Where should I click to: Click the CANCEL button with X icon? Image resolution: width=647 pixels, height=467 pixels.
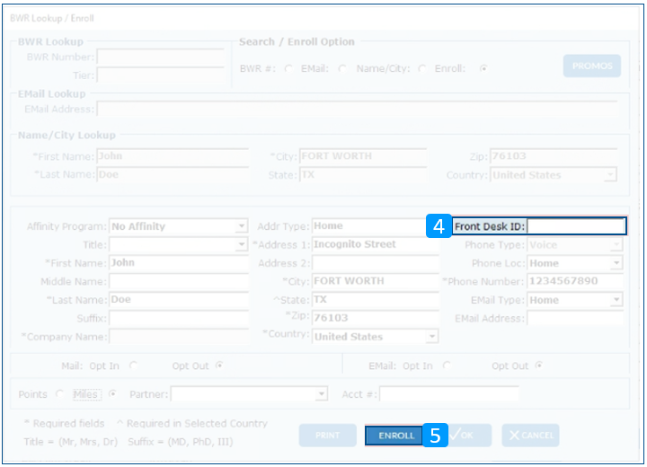(x=530, y=436)
